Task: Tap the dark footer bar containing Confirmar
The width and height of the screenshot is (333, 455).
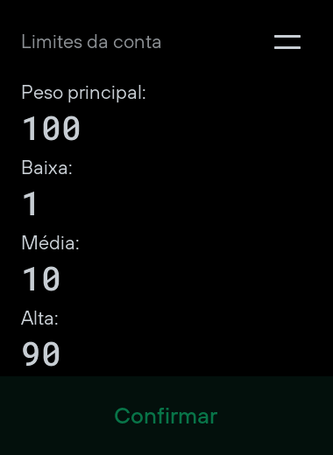Action: 166,416
